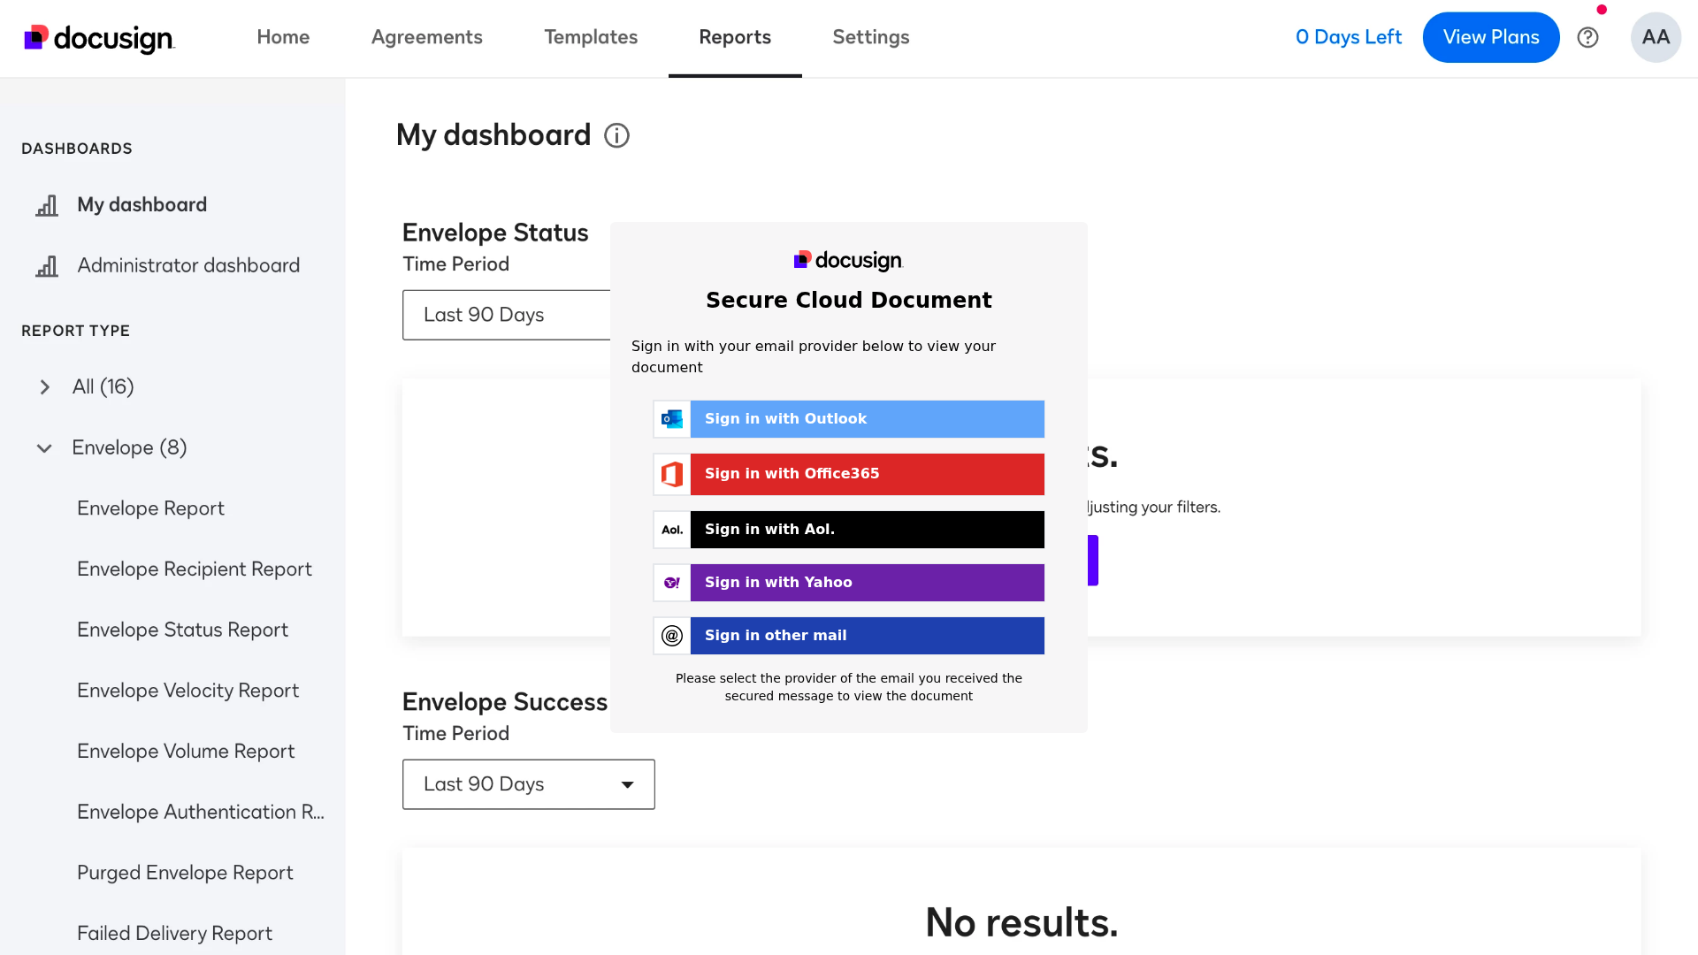Open Purged Envelope Report
Viewport: 1698px width, 955px height.
185,873
